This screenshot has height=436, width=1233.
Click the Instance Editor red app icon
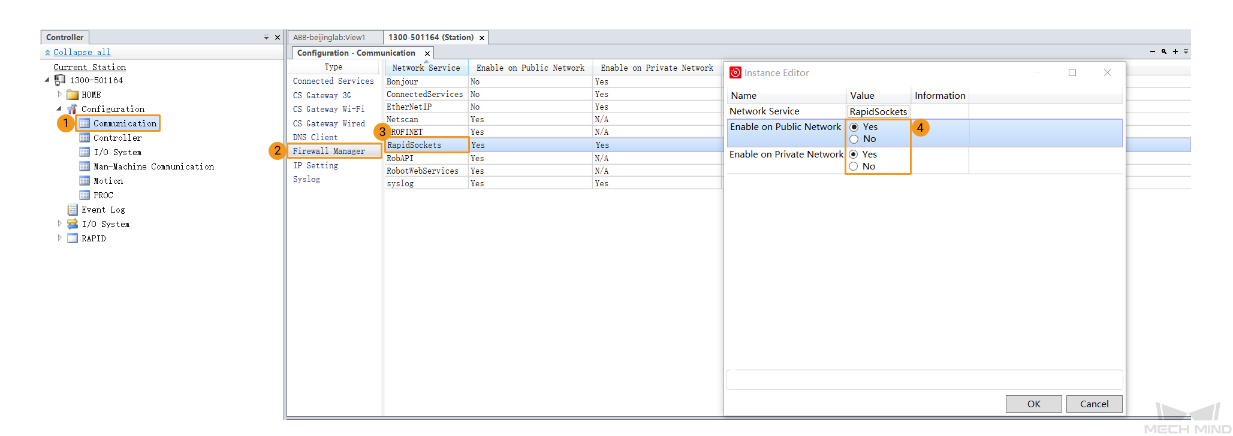click(735, 72)
